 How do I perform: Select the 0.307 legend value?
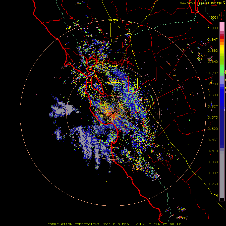tap(213, 173)
